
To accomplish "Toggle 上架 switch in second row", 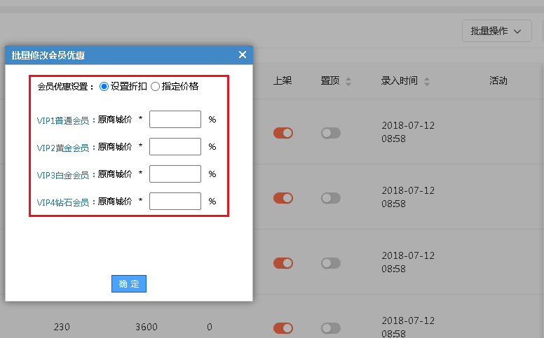I will [x=283, y=198].
